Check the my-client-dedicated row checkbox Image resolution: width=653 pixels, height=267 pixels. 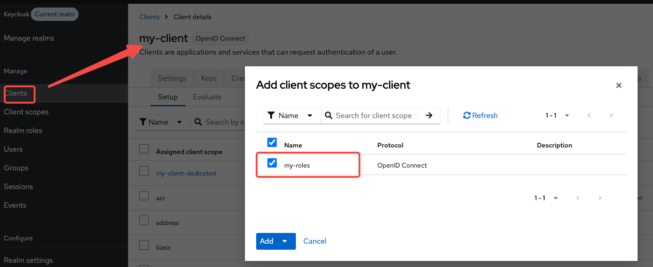click(x=144, y=171)
